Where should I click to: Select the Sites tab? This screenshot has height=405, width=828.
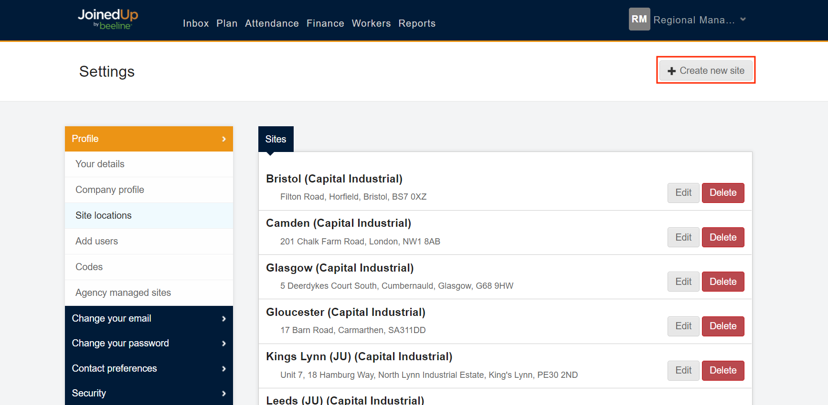tap(276, 139)
